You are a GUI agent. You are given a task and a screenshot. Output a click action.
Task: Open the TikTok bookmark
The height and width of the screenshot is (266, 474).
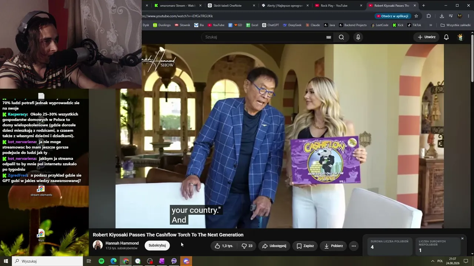(414, 25)
